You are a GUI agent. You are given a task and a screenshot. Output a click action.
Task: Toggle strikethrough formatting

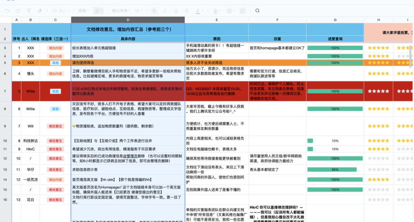(x=187, y=11)
